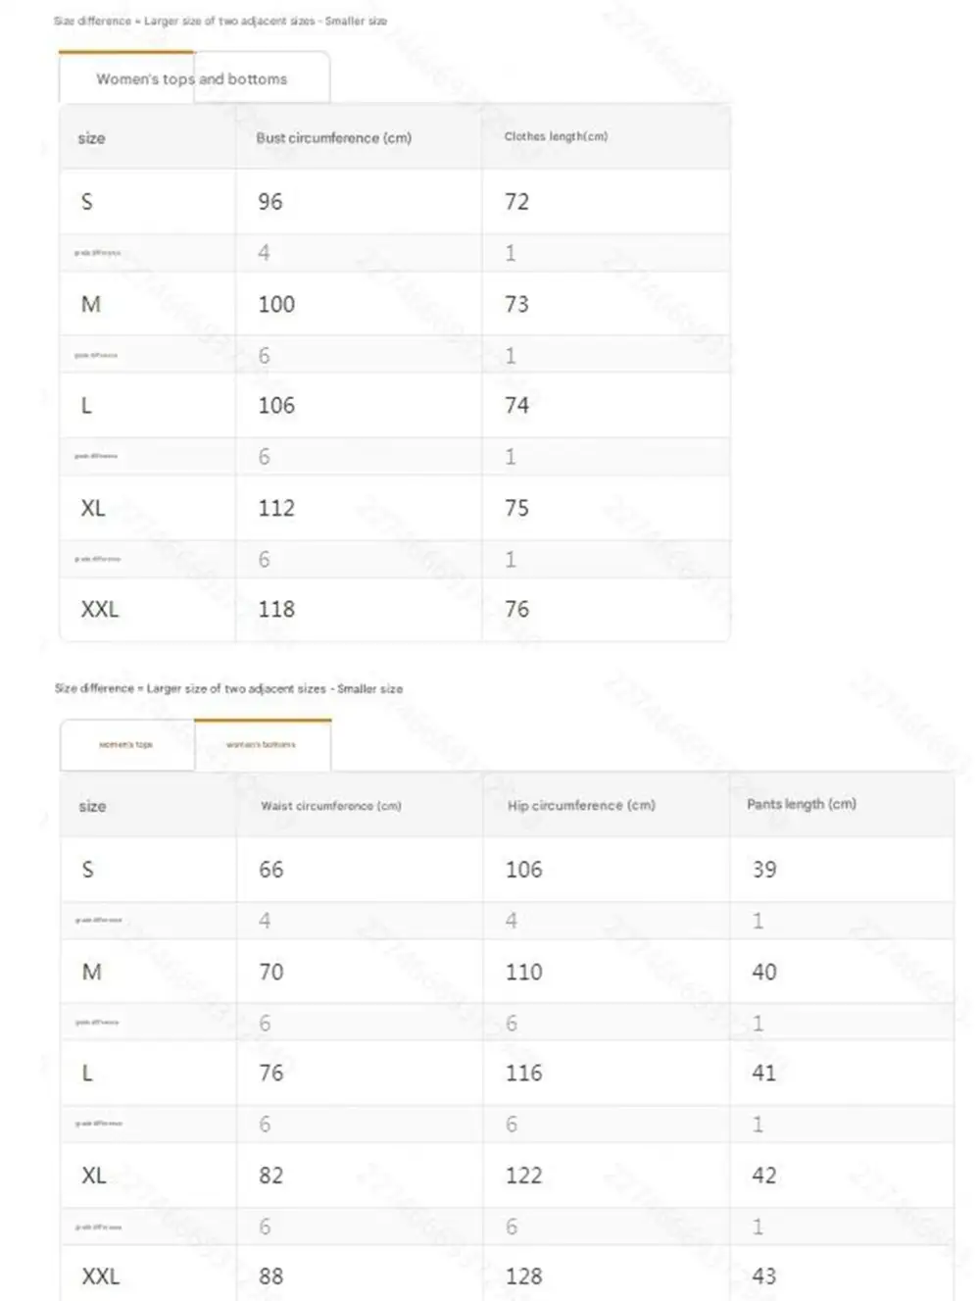The height and width of the screenshot is (1301, 980).
Task: Click the size header in the bottoms table
Action: 92,806
